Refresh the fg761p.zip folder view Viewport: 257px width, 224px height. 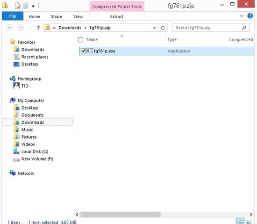(x=163, y=28)
